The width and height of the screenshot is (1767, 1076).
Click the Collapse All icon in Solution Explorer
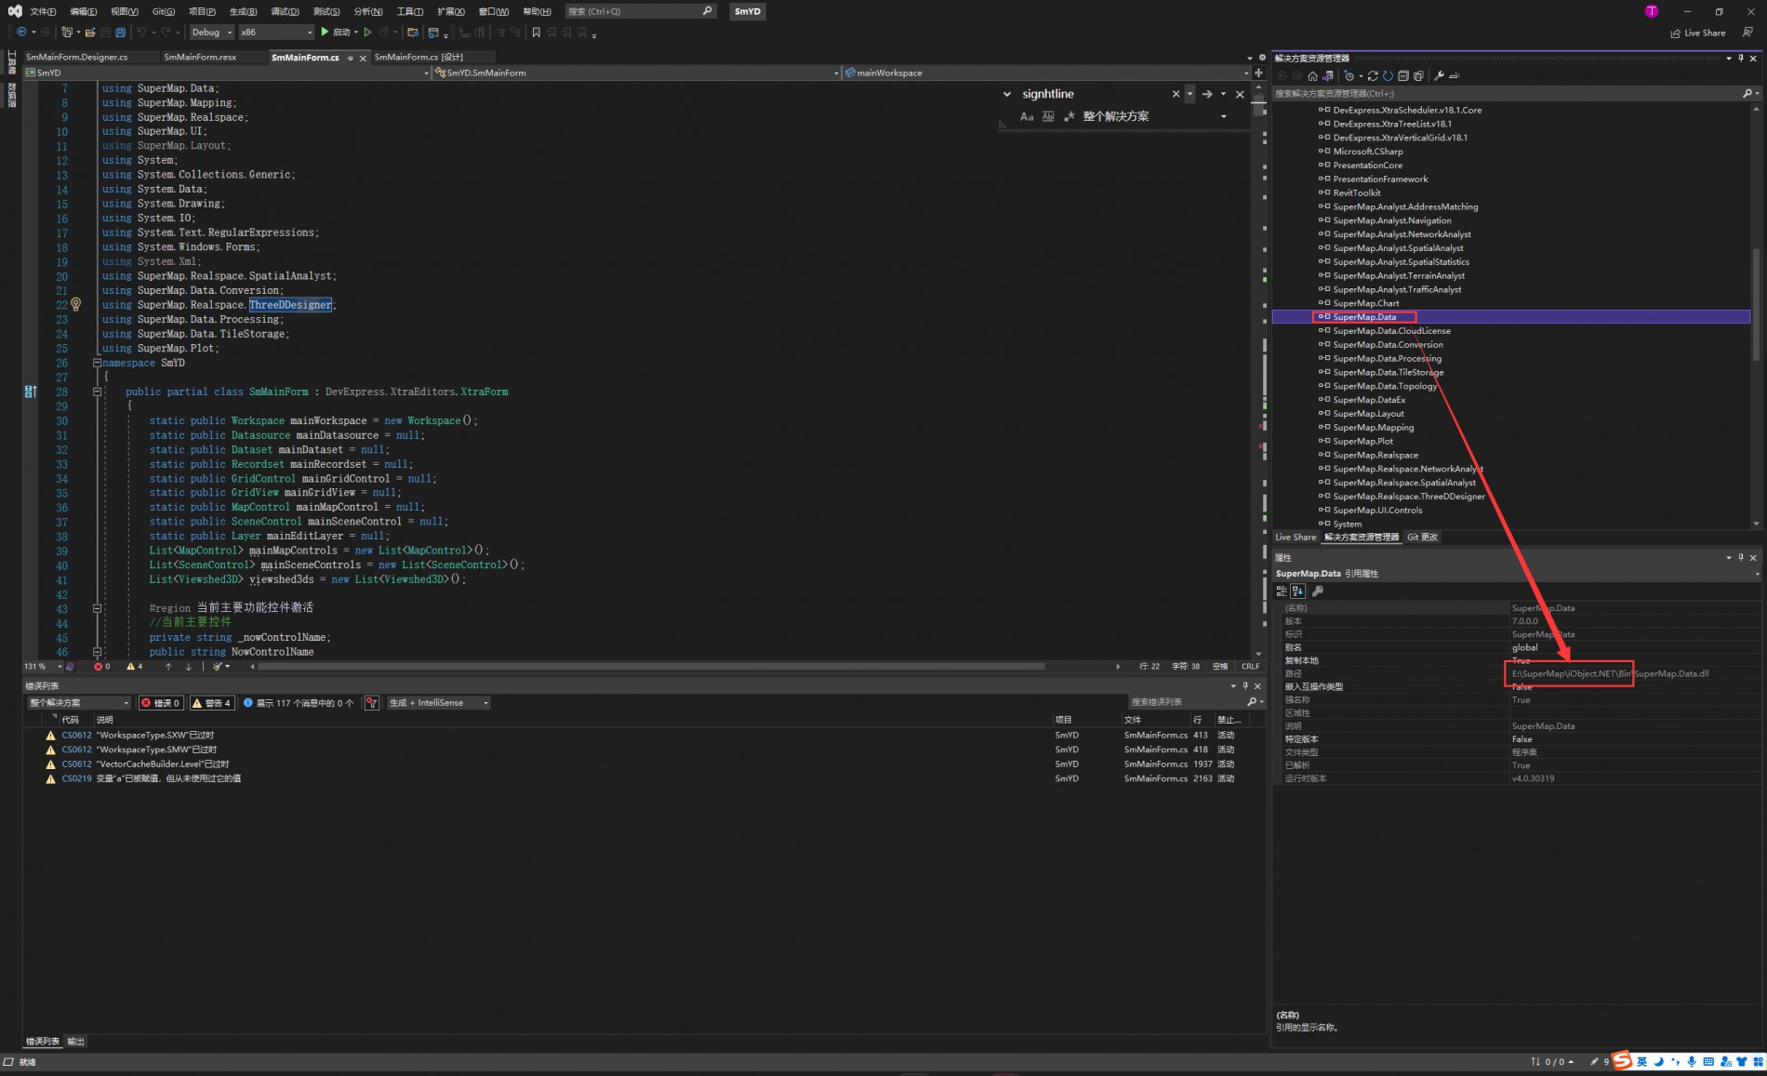pyautogui.click(x=1403, y=76)
